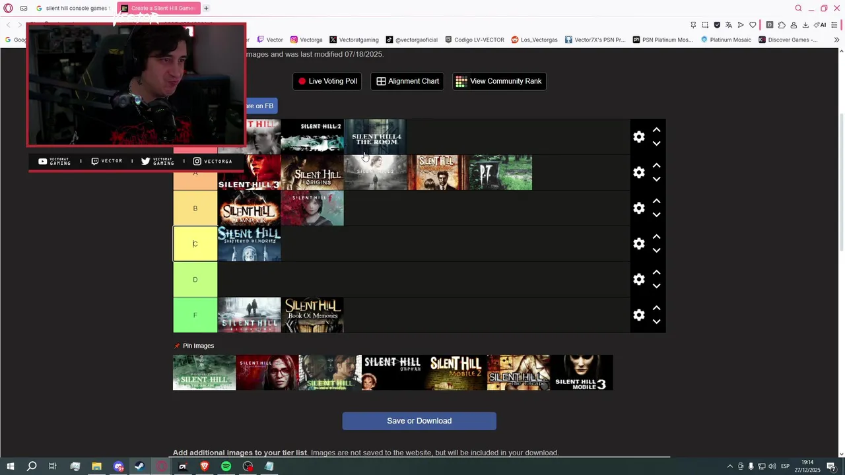
Task: Click the Share on FB button
Action: click(x=261, y=106)
